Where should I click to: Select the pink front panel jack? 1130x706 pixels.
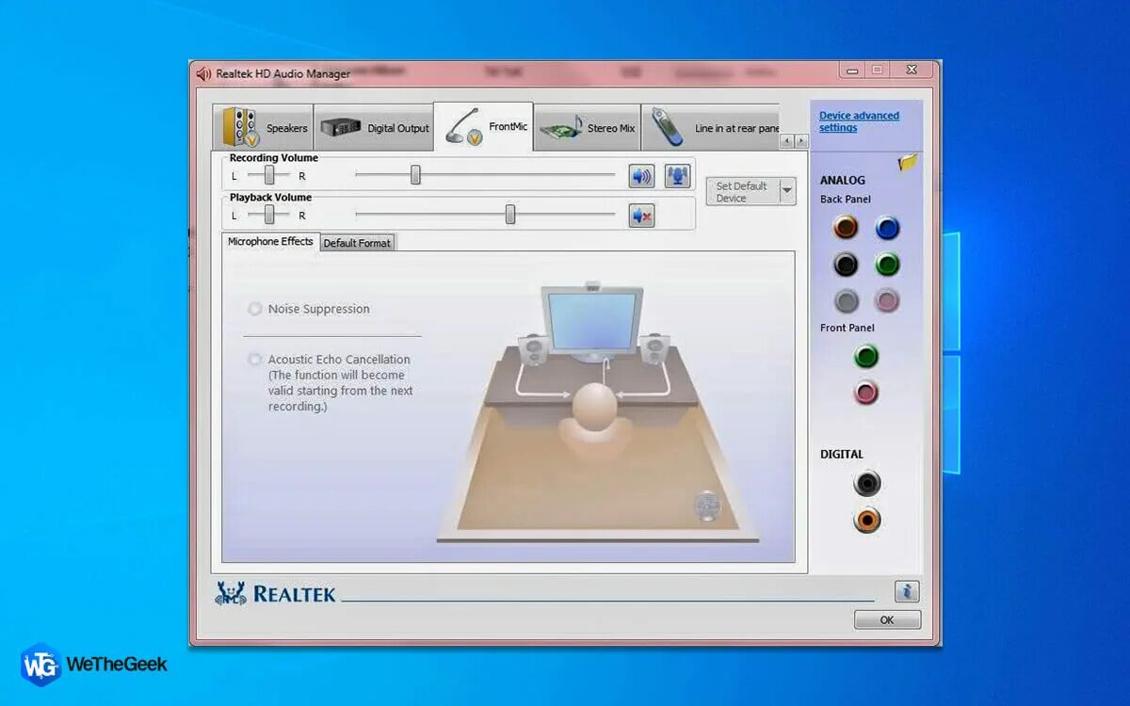[x=866, y=393]
